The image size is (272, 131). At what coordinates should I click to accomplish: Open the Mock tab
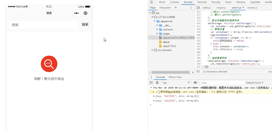click(228, 2)
